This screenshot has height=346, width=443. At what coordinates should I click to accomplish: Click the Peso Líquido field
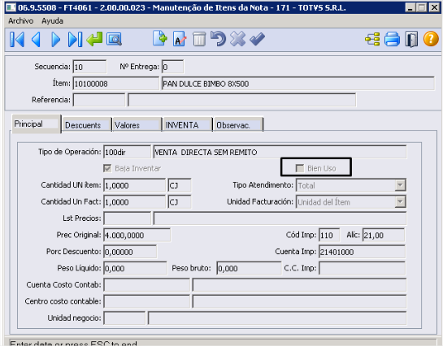pos(135,268)
